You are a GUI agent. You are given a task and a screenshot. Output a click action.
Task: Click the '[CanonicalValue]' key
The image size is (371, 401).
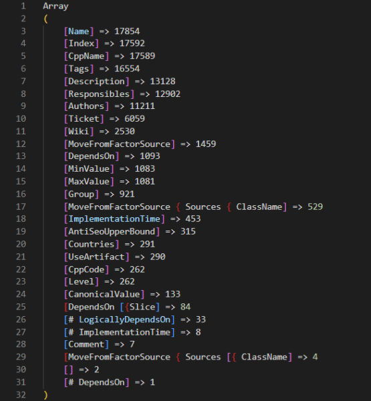tap(104, 294)
